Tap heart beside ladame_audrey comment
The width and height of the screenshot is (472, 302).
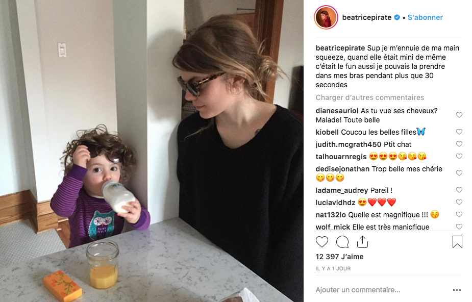tap(459, 190)
